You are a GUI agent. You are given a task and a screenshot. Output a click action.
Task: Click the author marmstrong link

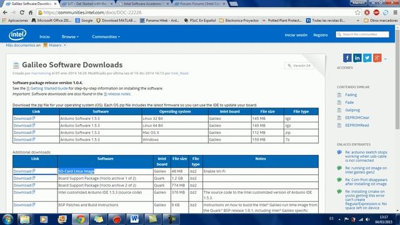(x=41, y=73)
